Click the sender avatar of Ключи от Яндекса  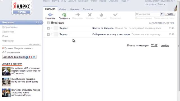click(56, 28)
